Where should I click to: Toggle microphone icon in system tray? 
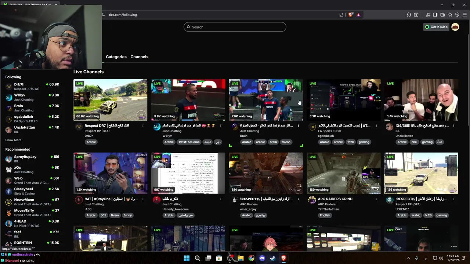[416, 258]
